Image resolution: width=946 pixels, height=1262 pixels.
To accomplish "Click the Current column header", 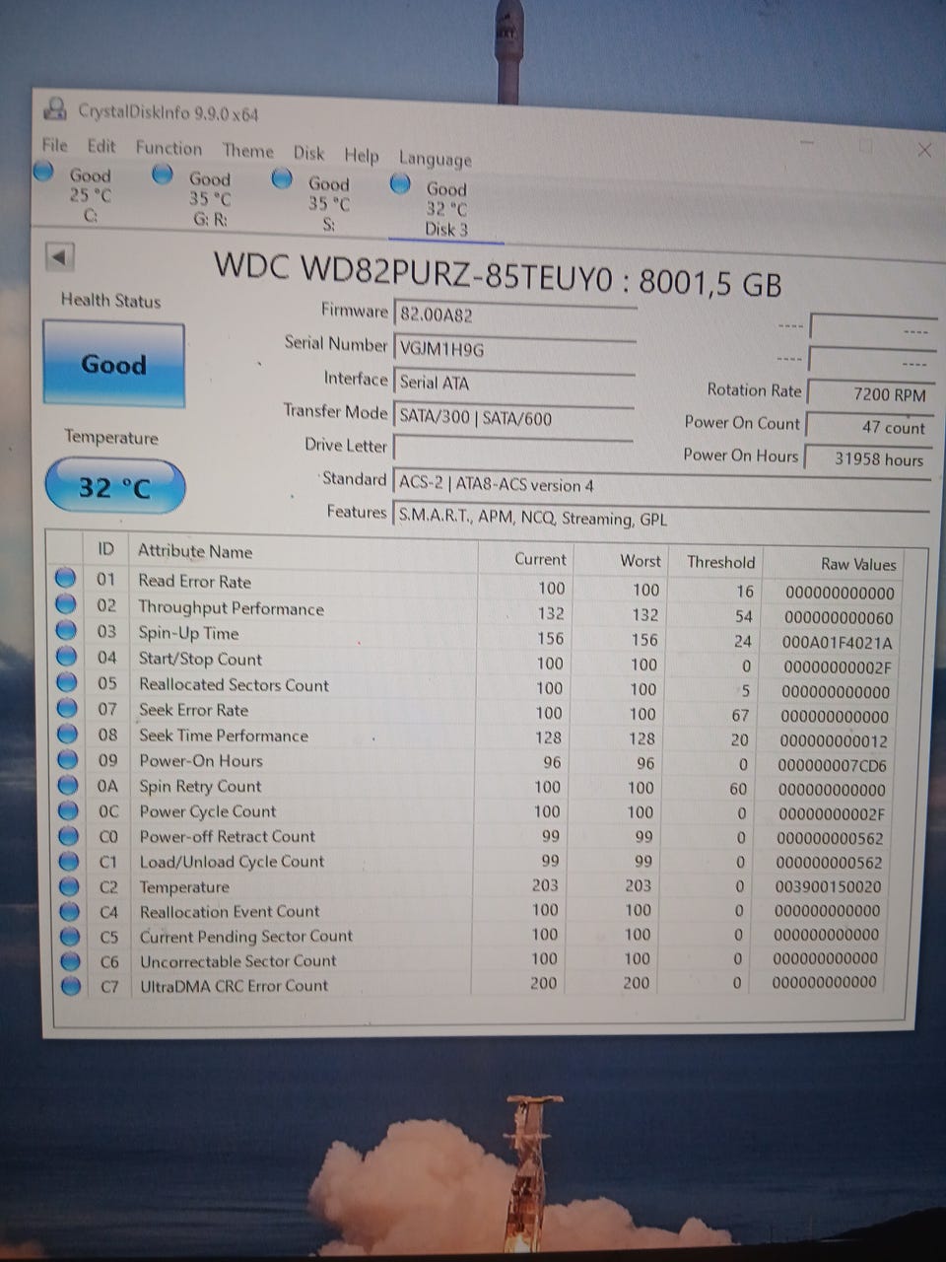I will pyautogui.click(x=540, y=559).
